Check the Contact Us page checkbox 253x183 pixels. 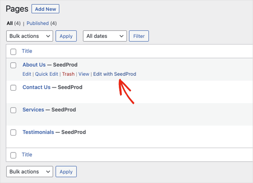click(x=13, y=88)
